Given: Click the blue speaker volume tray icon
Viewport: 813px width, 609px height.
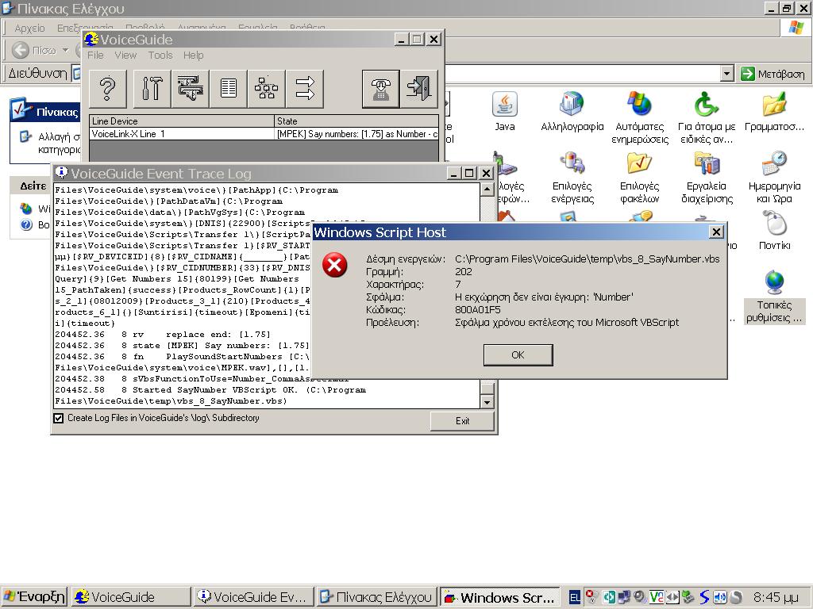Looking at the screenshot, I should 719,597.
